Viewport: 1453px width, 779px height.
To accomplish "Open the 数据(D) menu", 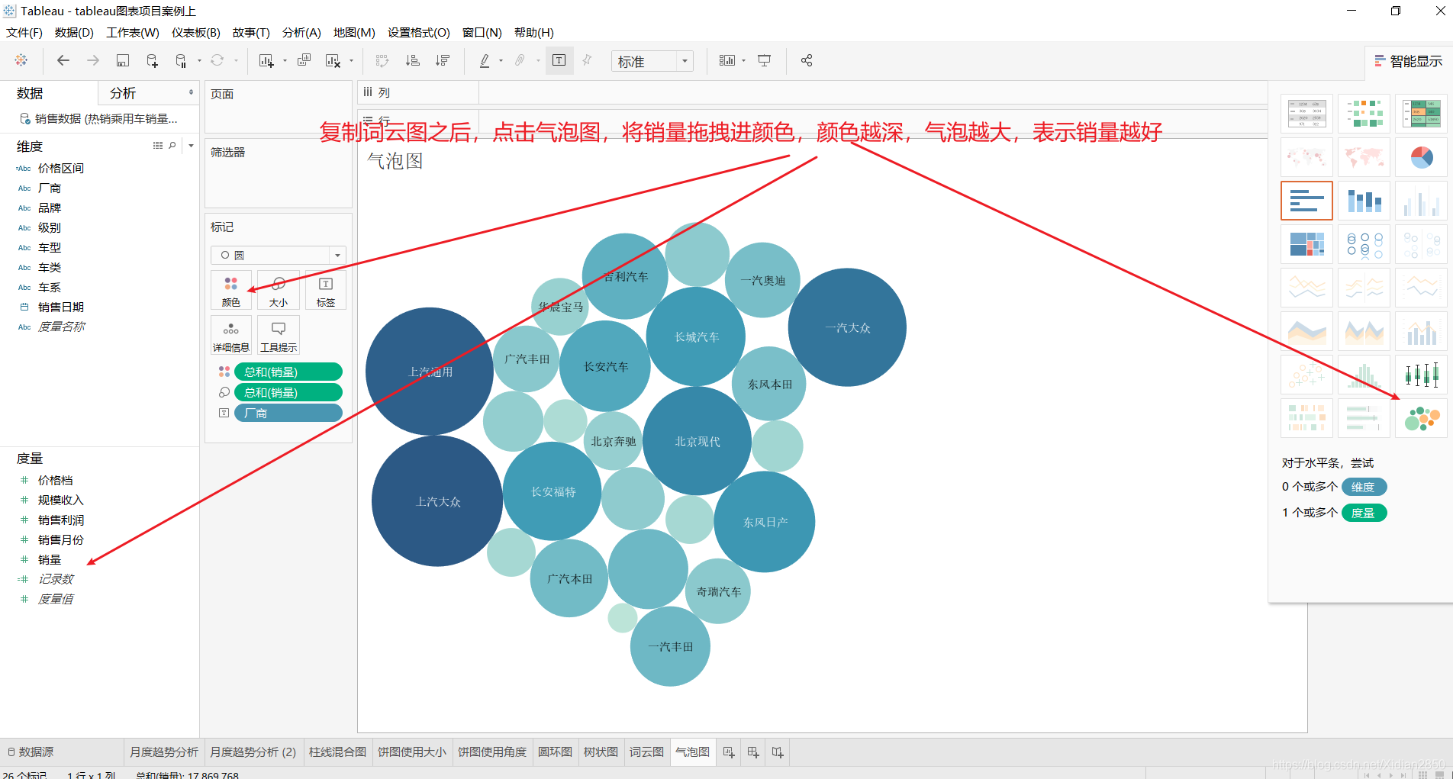I will point(74,32).
